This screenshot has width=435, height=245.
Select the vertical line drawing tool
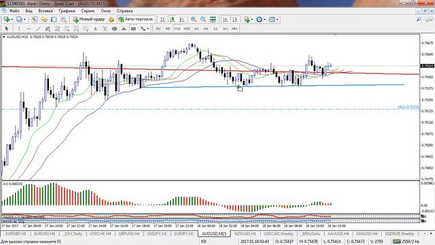click(x=19, y=29)
